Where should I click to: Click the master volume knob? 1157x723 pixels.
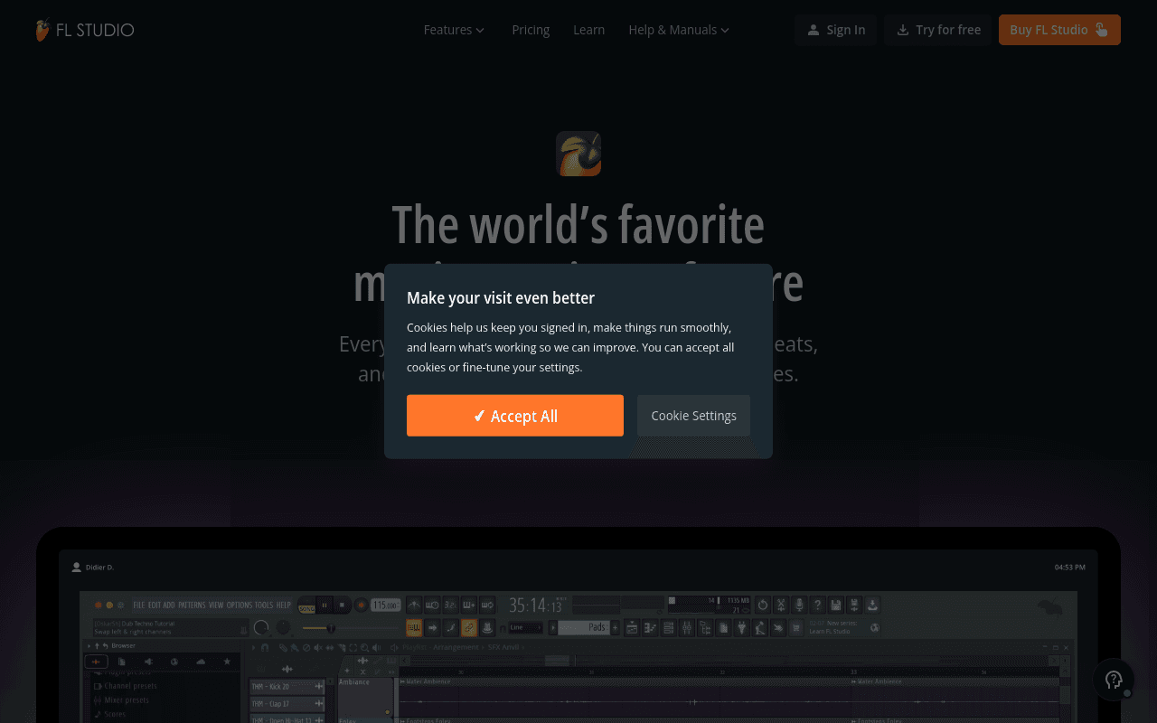pyautogui.click(x=261, y=627)
